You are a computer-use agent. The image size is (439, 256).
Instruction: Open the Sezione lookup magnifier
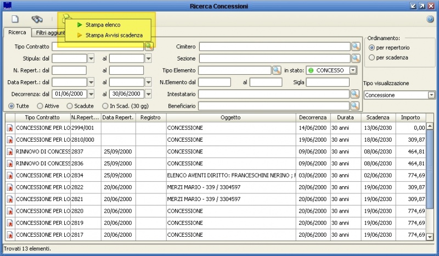(356, 58)
